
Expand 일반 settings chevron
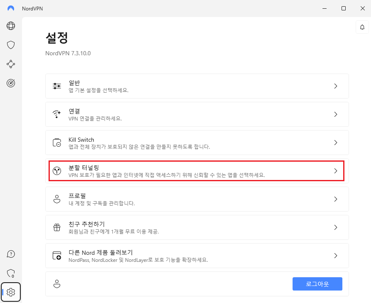coord(335,86)
